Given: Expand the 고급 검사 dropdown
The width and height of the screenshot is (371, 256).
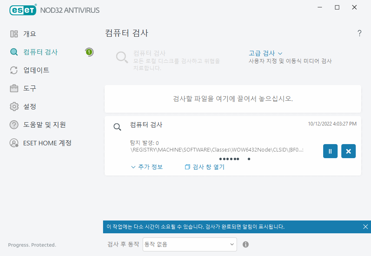Looking at the screenshot, I should coord(265,53).
